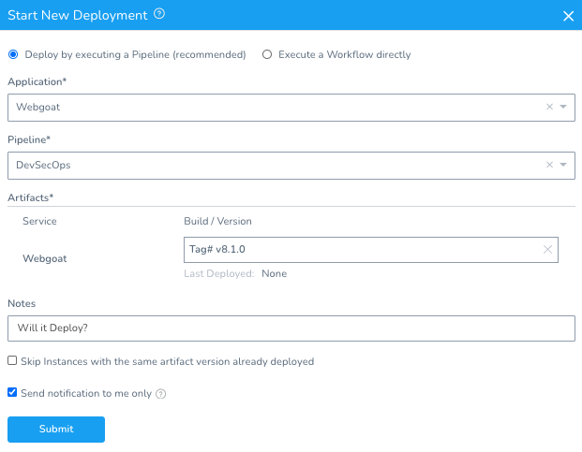Open help icon beside Start New Deployment

click(159, 14)
